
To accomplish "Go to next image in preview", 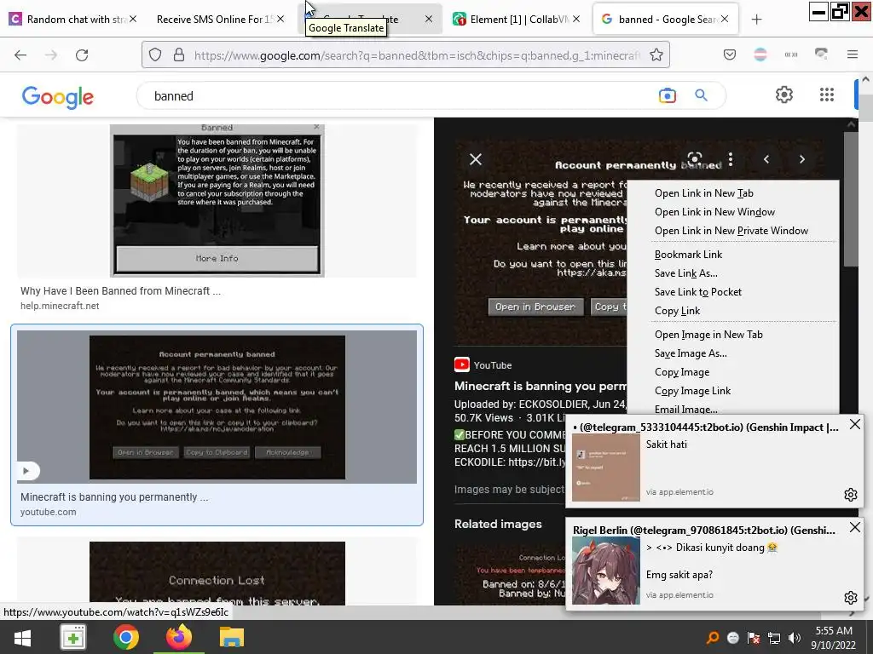I will [801, 159].
